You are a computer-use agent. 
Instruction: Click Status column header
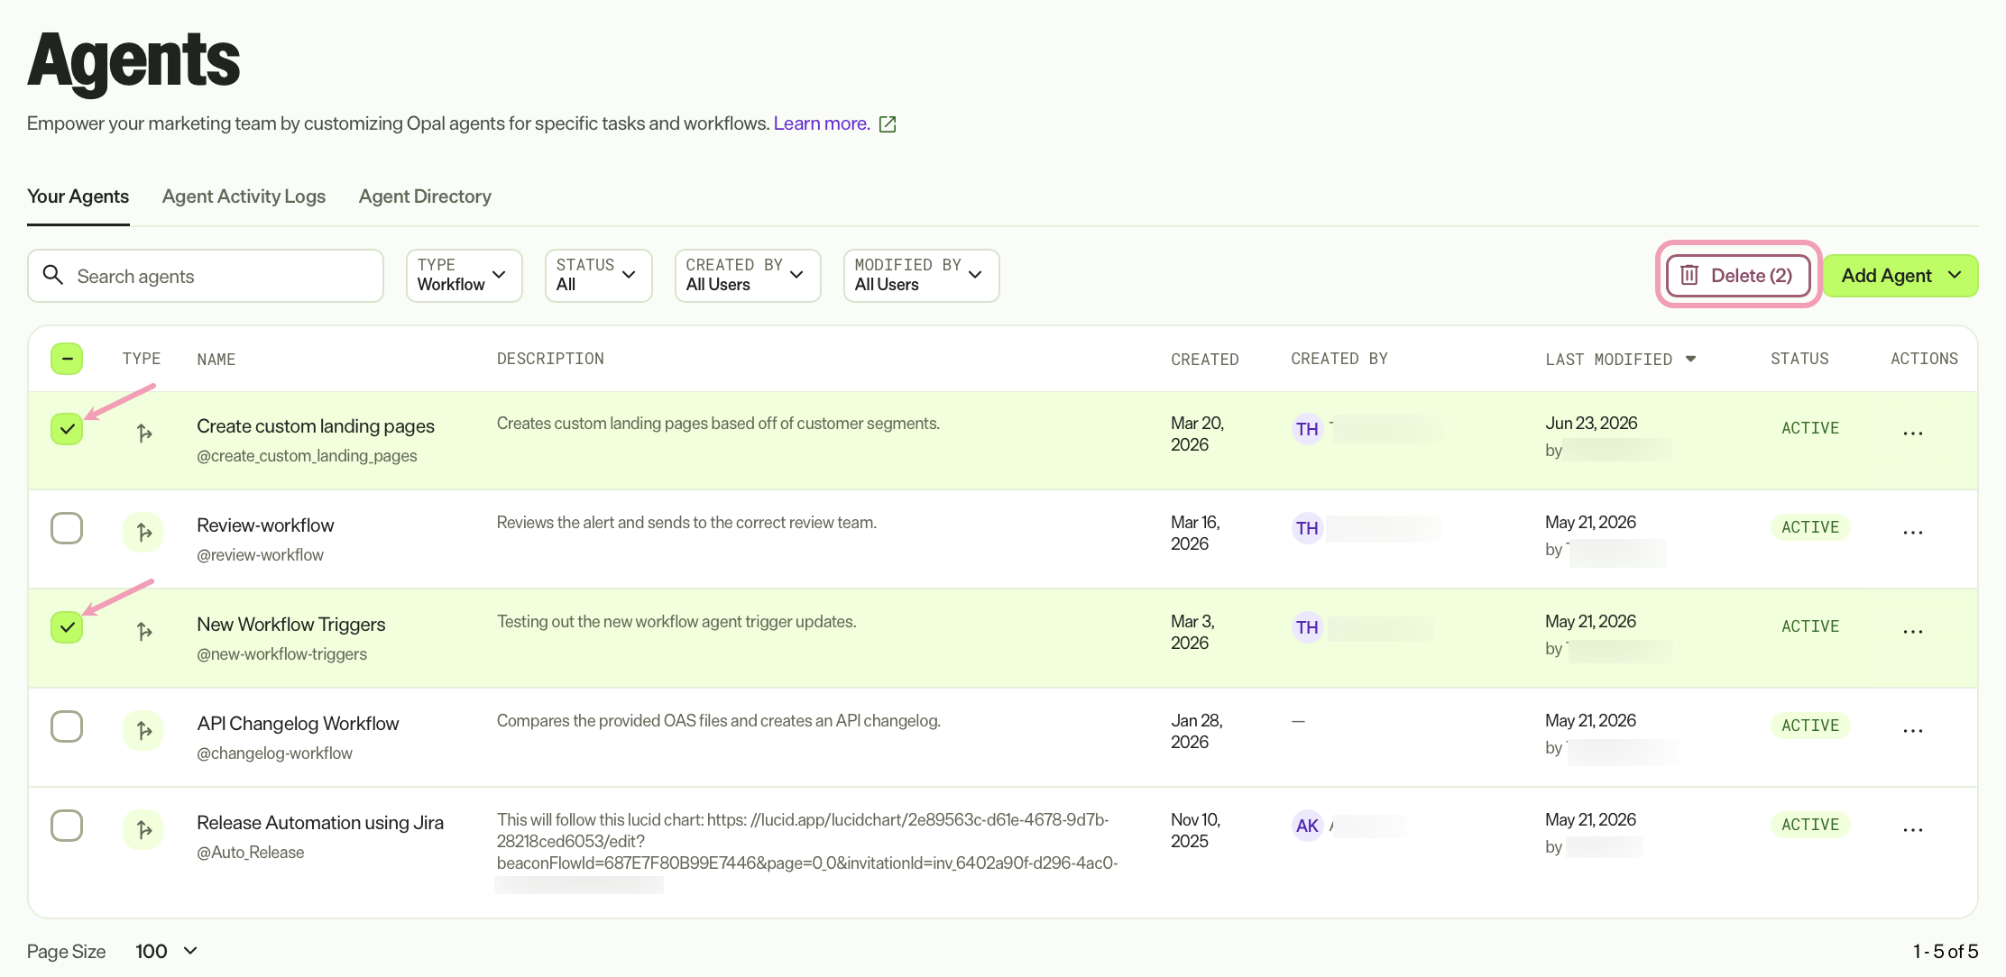(1799, 359)
